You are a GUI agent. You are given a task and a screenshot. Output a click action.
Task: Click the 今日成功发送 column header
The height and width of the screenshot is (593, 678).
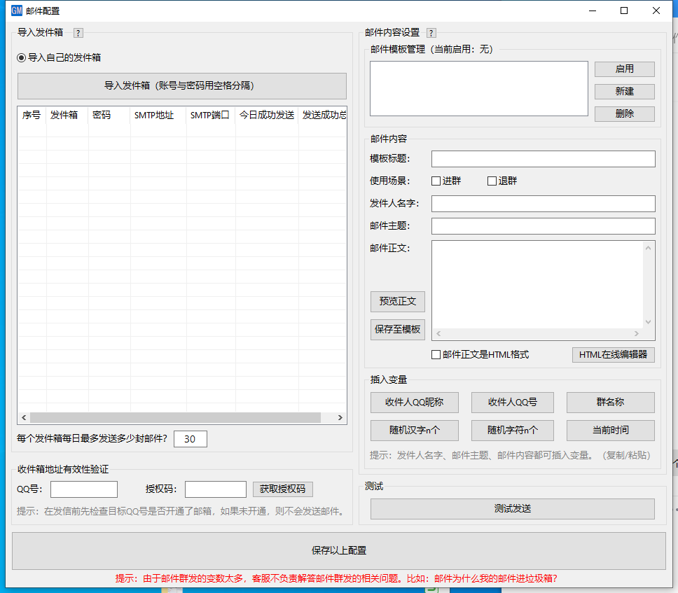pyautogui.click(x=267, y=115)
